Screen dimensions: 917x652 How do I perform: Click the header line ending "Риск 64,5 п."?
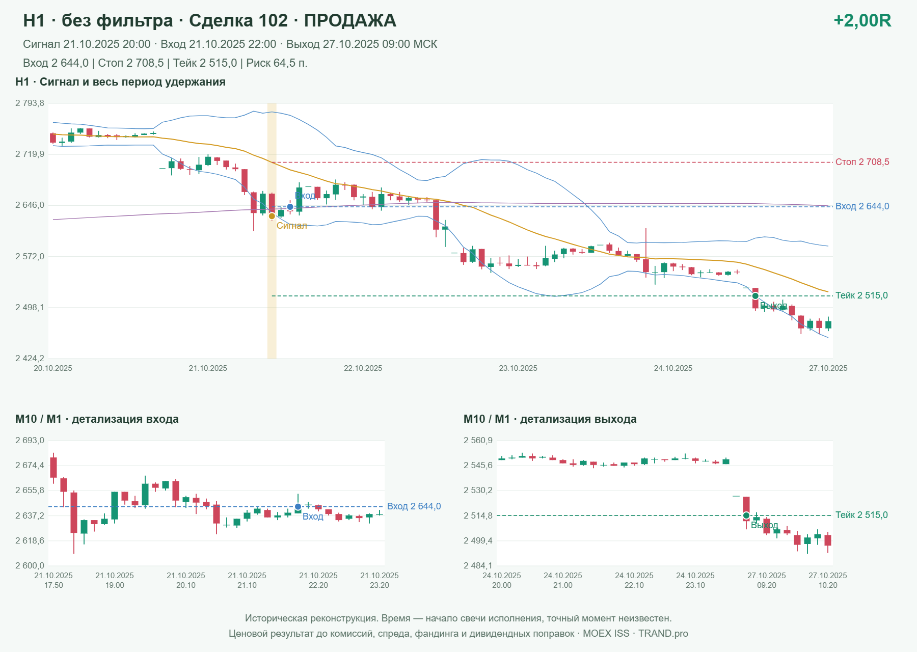coord(165,63)
